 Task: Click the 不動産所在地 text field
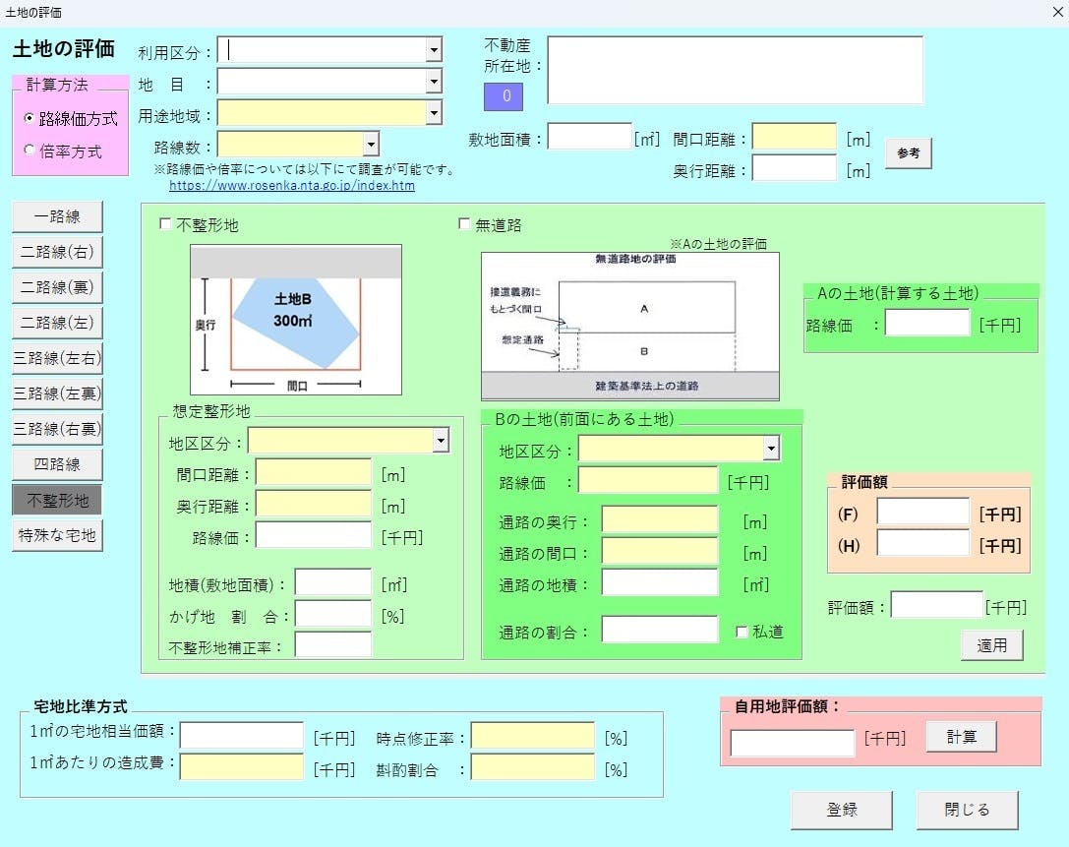735,70
